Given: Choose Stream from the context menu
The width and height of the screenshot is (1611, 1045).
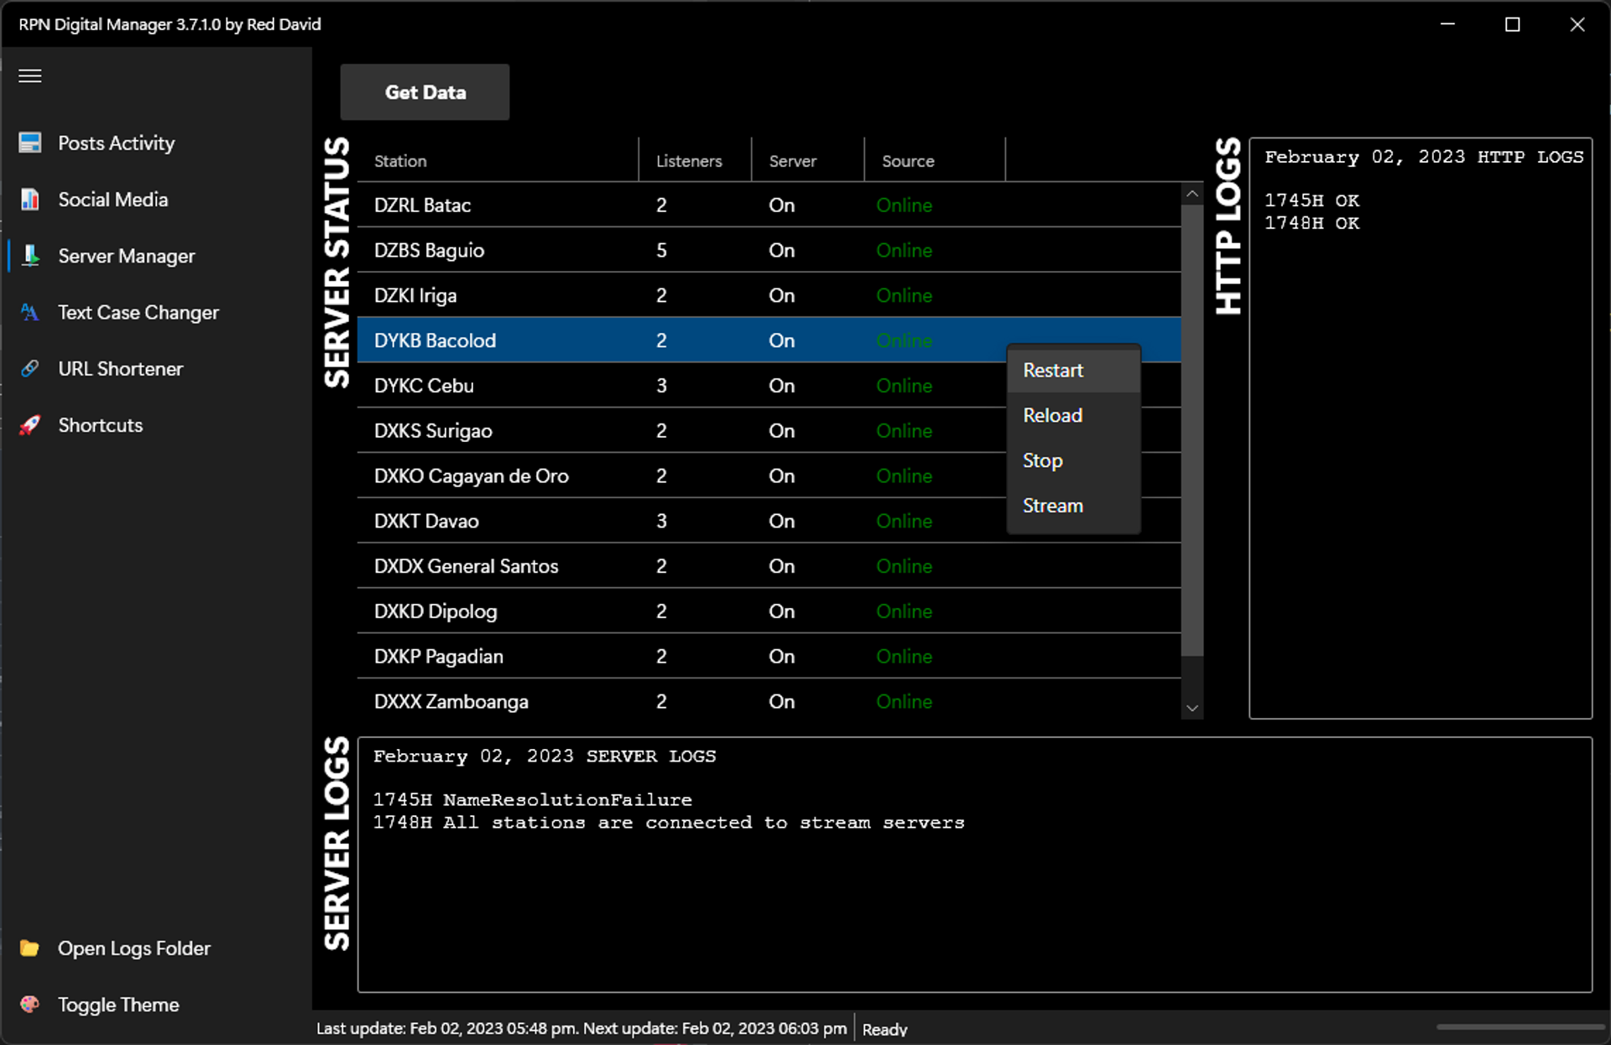Looking at the screenshot, I should point(1073,506).
